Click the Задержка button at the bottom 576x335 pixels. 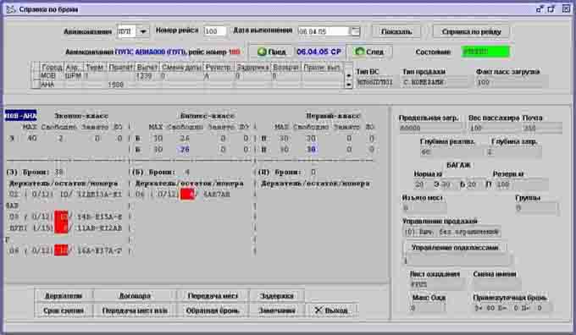[x=277, y=296]
